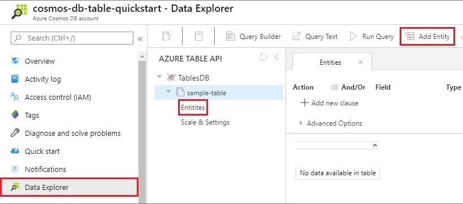Close the Entities tab
Image resolution: width=463 pixels, height=204 pixels.
tap(361, 62)
